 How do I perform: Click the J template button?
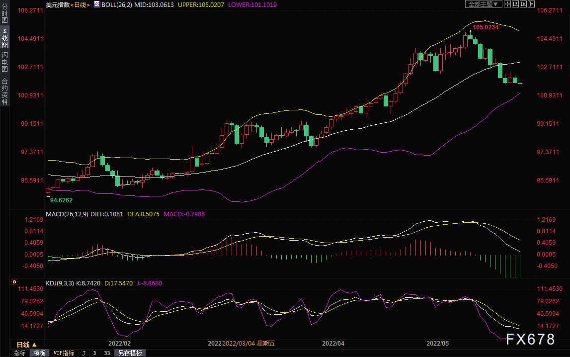[84, 353]
